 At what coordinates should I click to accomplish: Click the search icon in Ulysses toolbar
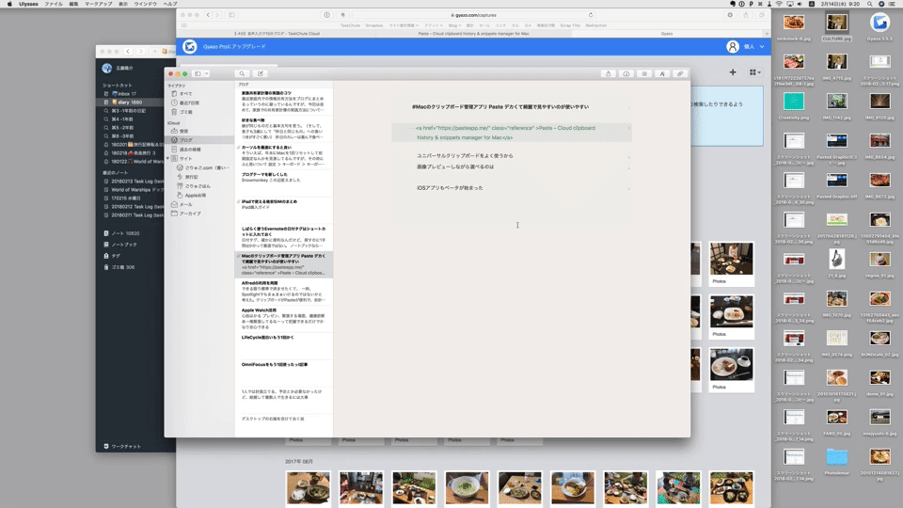pyautogui.click(x=242, y=73)
